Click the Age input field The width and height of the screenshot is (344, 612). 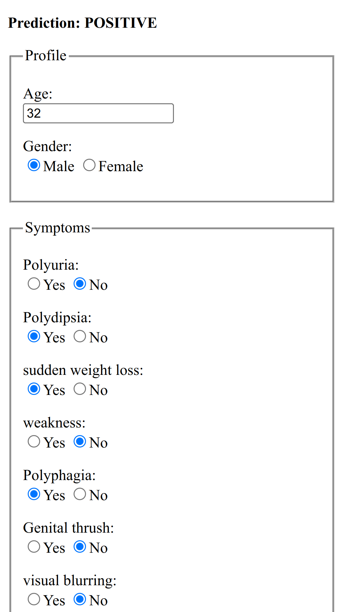[x=98, y=113]
